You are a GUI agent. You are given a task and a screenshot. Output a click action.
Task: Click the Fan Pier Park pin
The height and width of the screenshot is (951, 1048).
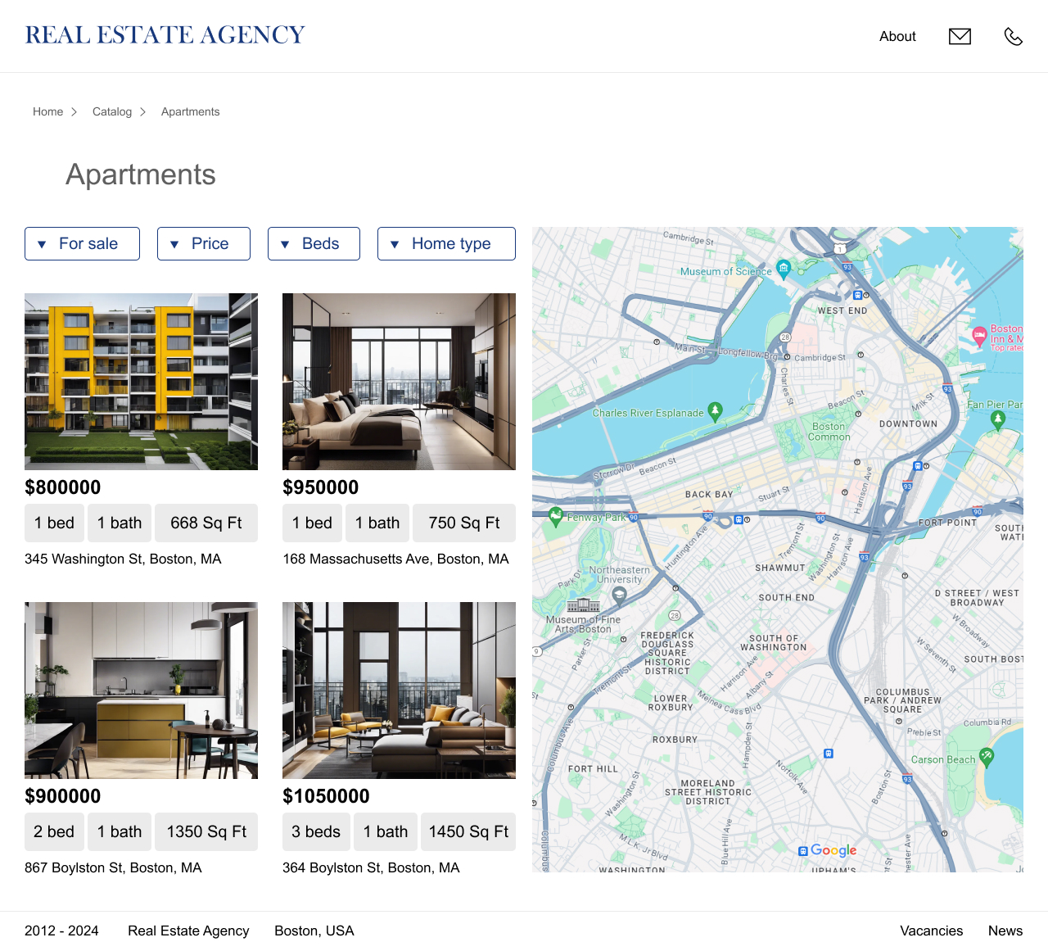997,420
